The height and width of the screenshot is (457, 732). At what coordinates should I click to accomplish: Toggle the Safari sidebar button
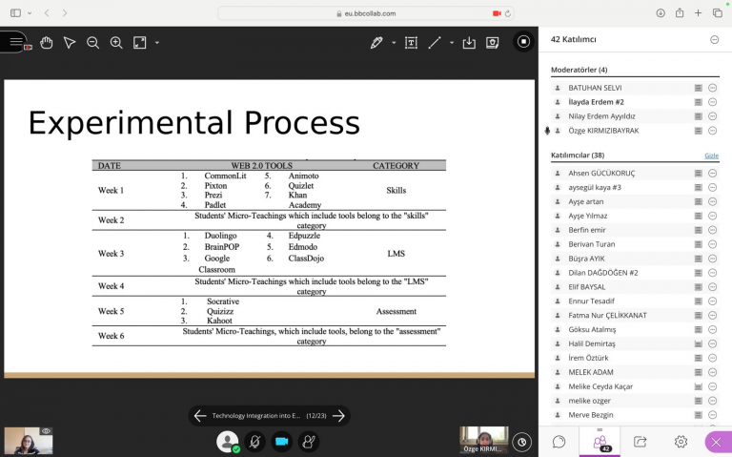point(15,13)
